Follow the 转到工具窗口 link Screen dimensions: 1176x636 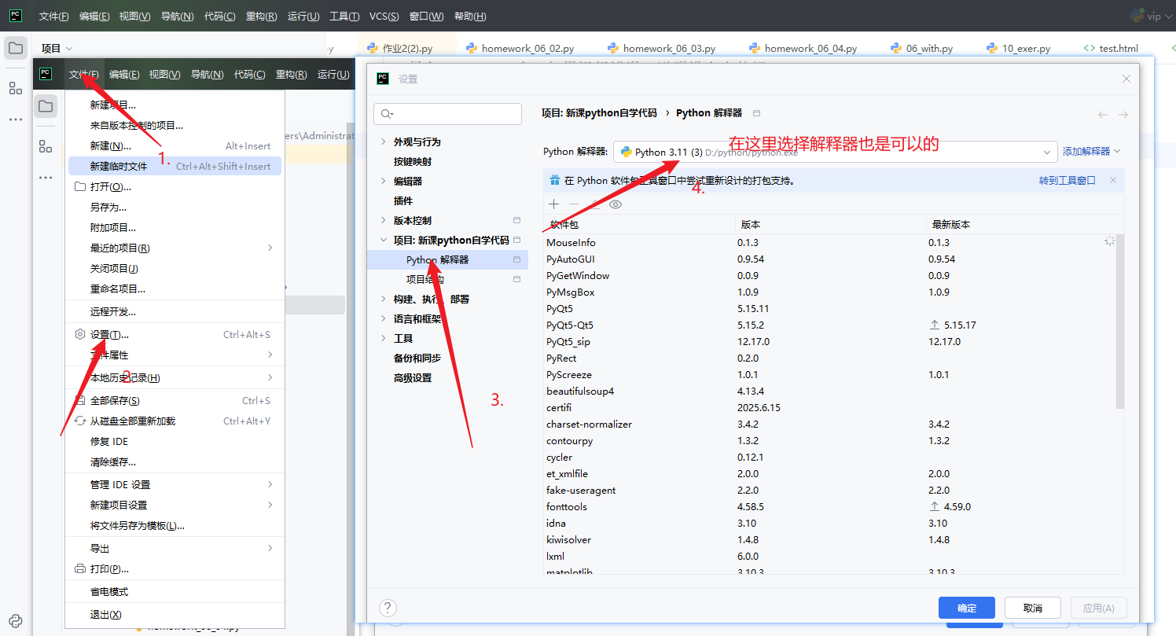point(1068,180)
